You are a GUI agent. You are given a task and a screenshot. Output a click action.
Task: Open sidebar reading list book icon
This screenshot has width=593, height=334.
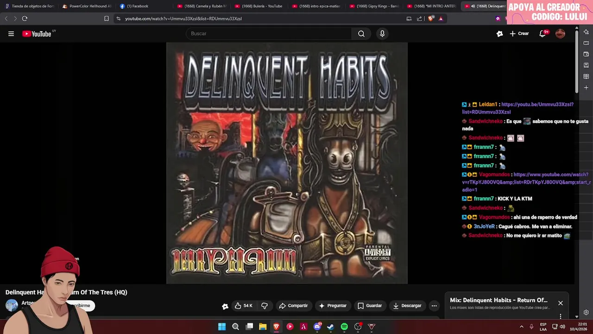(586, 77)
